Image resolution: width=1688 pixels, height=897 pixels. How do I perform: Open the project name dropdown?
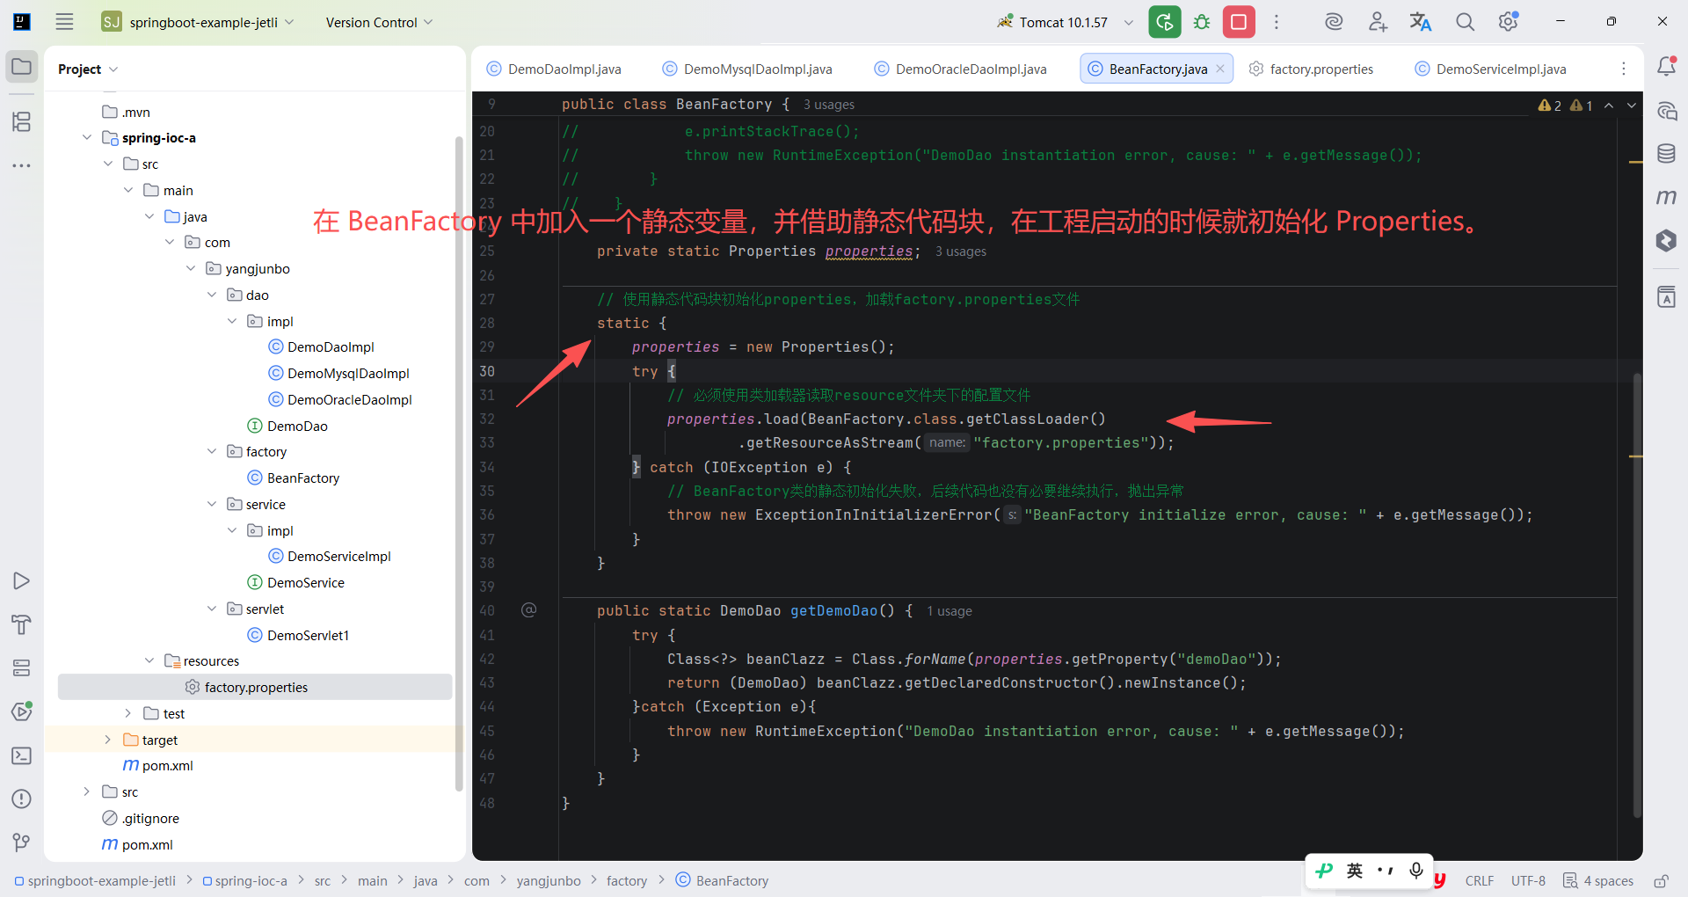(x=198, y=22)
